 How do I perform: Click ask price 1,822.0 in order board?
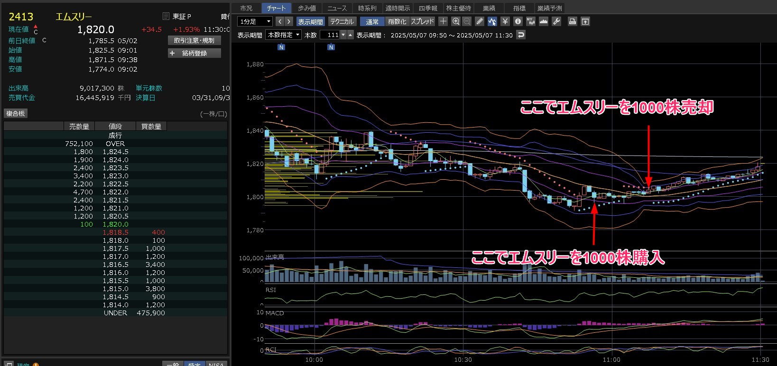pos(116,192)
